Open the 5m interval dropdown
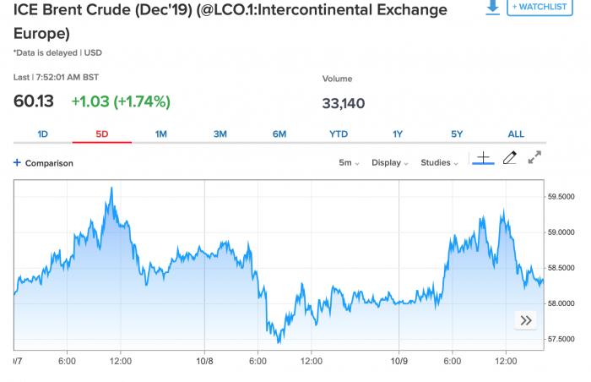Viewport: 591px width, 382px height. pos(350,163)
